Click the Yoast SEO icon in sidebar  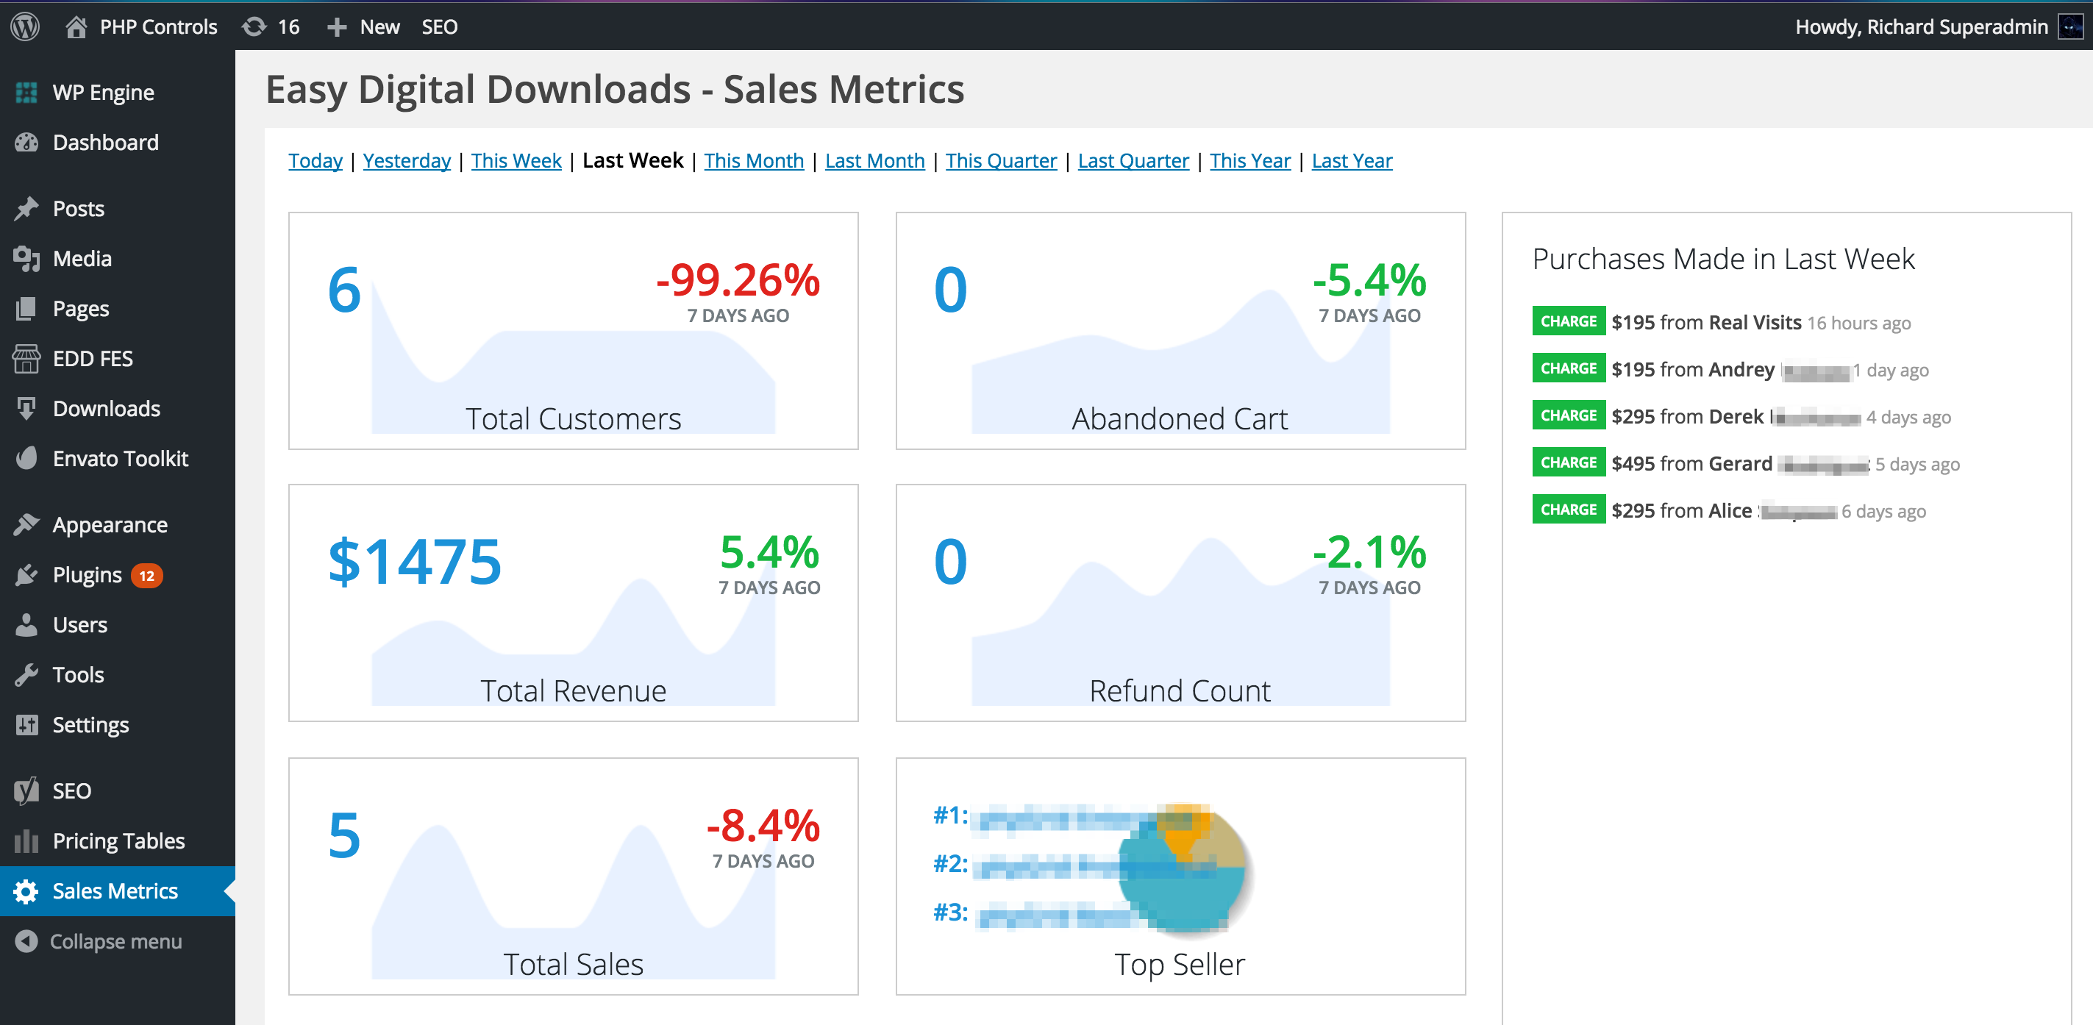[26, 791]
